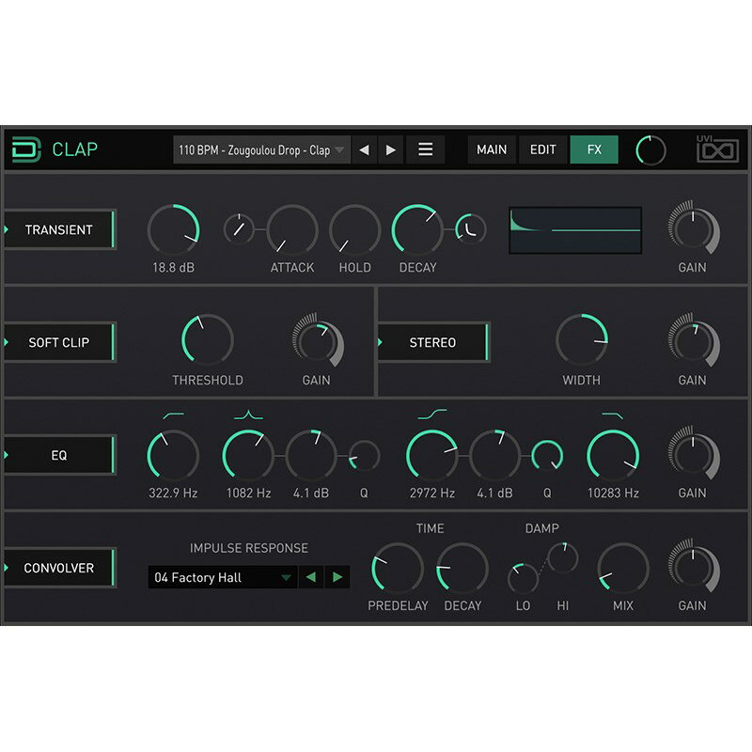752x752 pixels.
Task: Click the high-cut EQ band shape icon
Action: click(612, 414)
